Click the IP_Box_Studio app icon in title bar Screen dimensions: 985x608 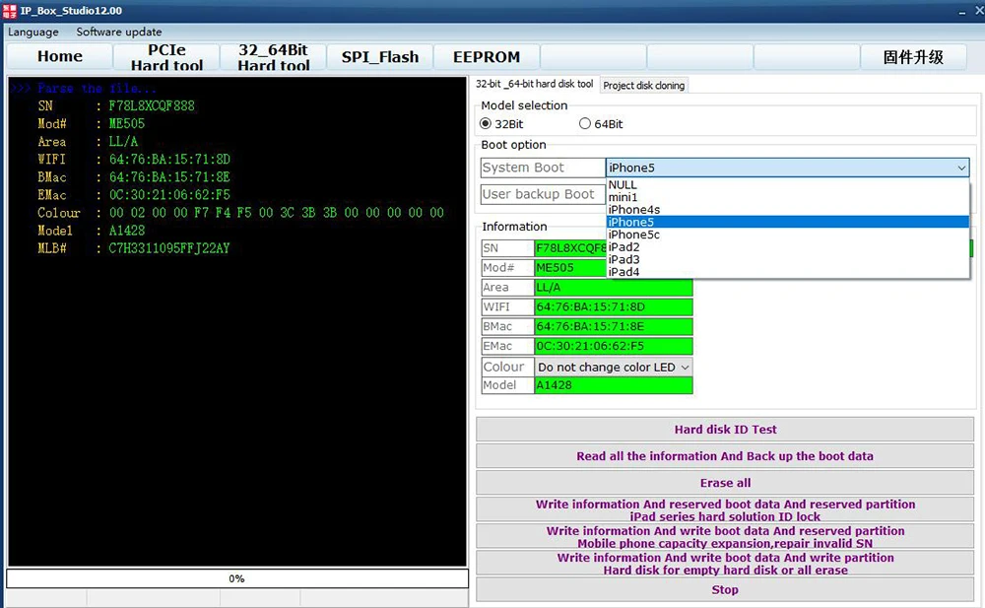[10, 11]
